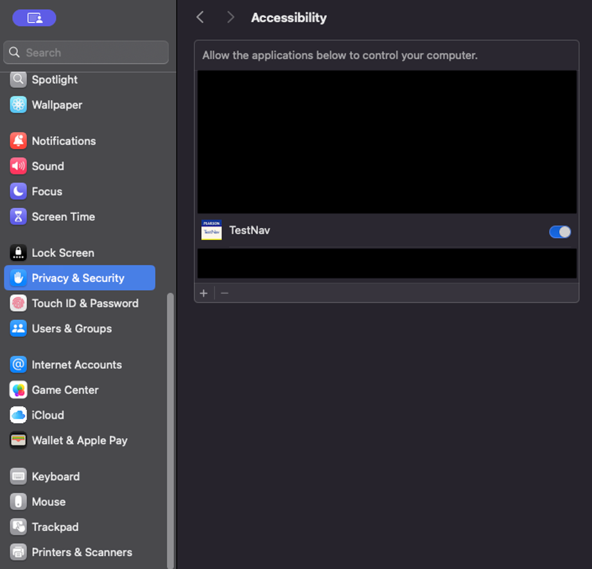Image resolution: width=592 pixels, height=569 pixels.
Task: Select Lock Screen label in sidebar
Action: [x=63, y=252]
